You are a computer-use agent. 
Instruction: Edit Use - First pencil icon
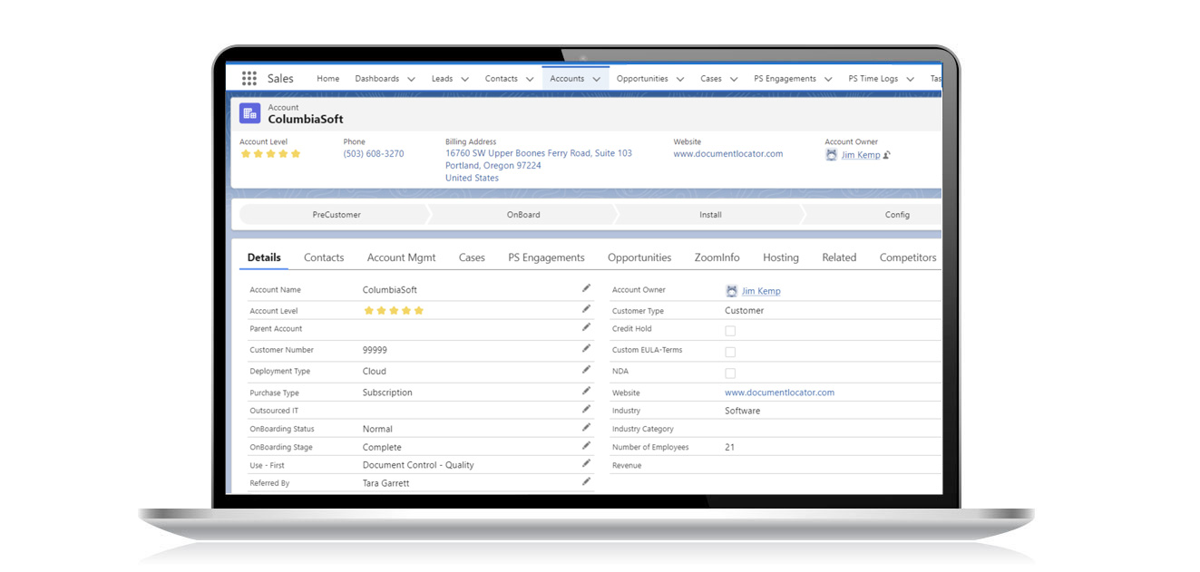(586, 463)
